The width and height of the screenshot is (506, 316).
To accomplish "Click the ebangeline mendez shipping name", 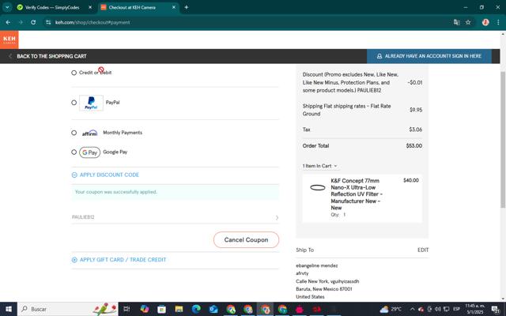I will (x=317, y=265).
